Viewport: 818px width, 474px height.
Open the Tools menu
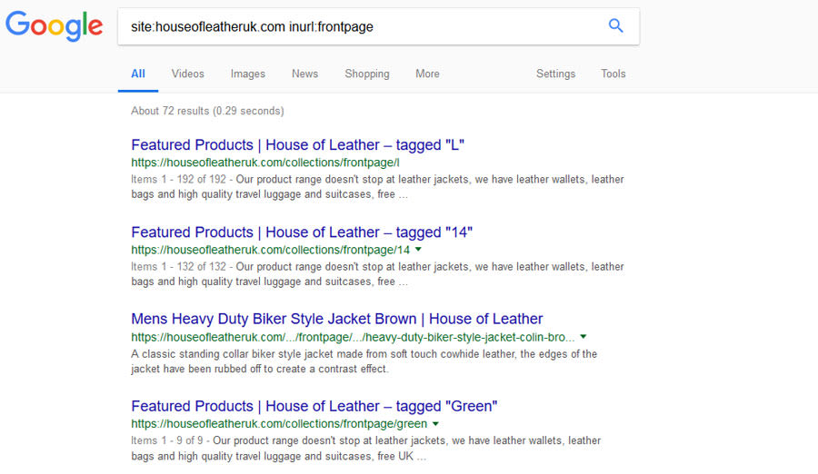[613, 74]
